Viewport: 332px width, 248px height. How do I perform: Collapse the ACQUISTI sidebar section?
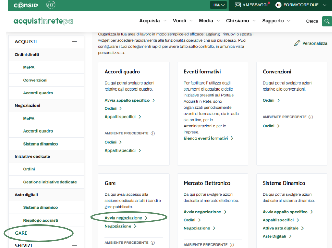click(74, 42)
